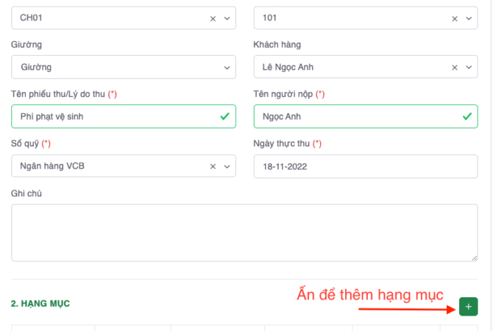Clear the Ngân hàng VCB selection
493x331 pixels.
click(213, 166)
